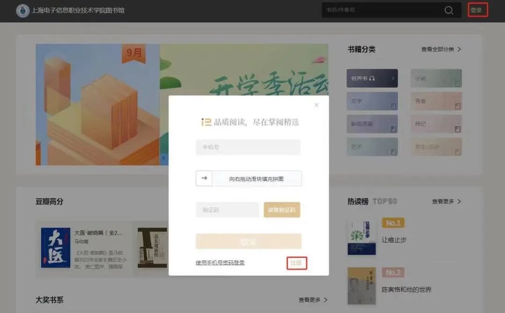Select the 养生/运动 category tile
Viewport: 505px width, 313px height.
point(436,147)
